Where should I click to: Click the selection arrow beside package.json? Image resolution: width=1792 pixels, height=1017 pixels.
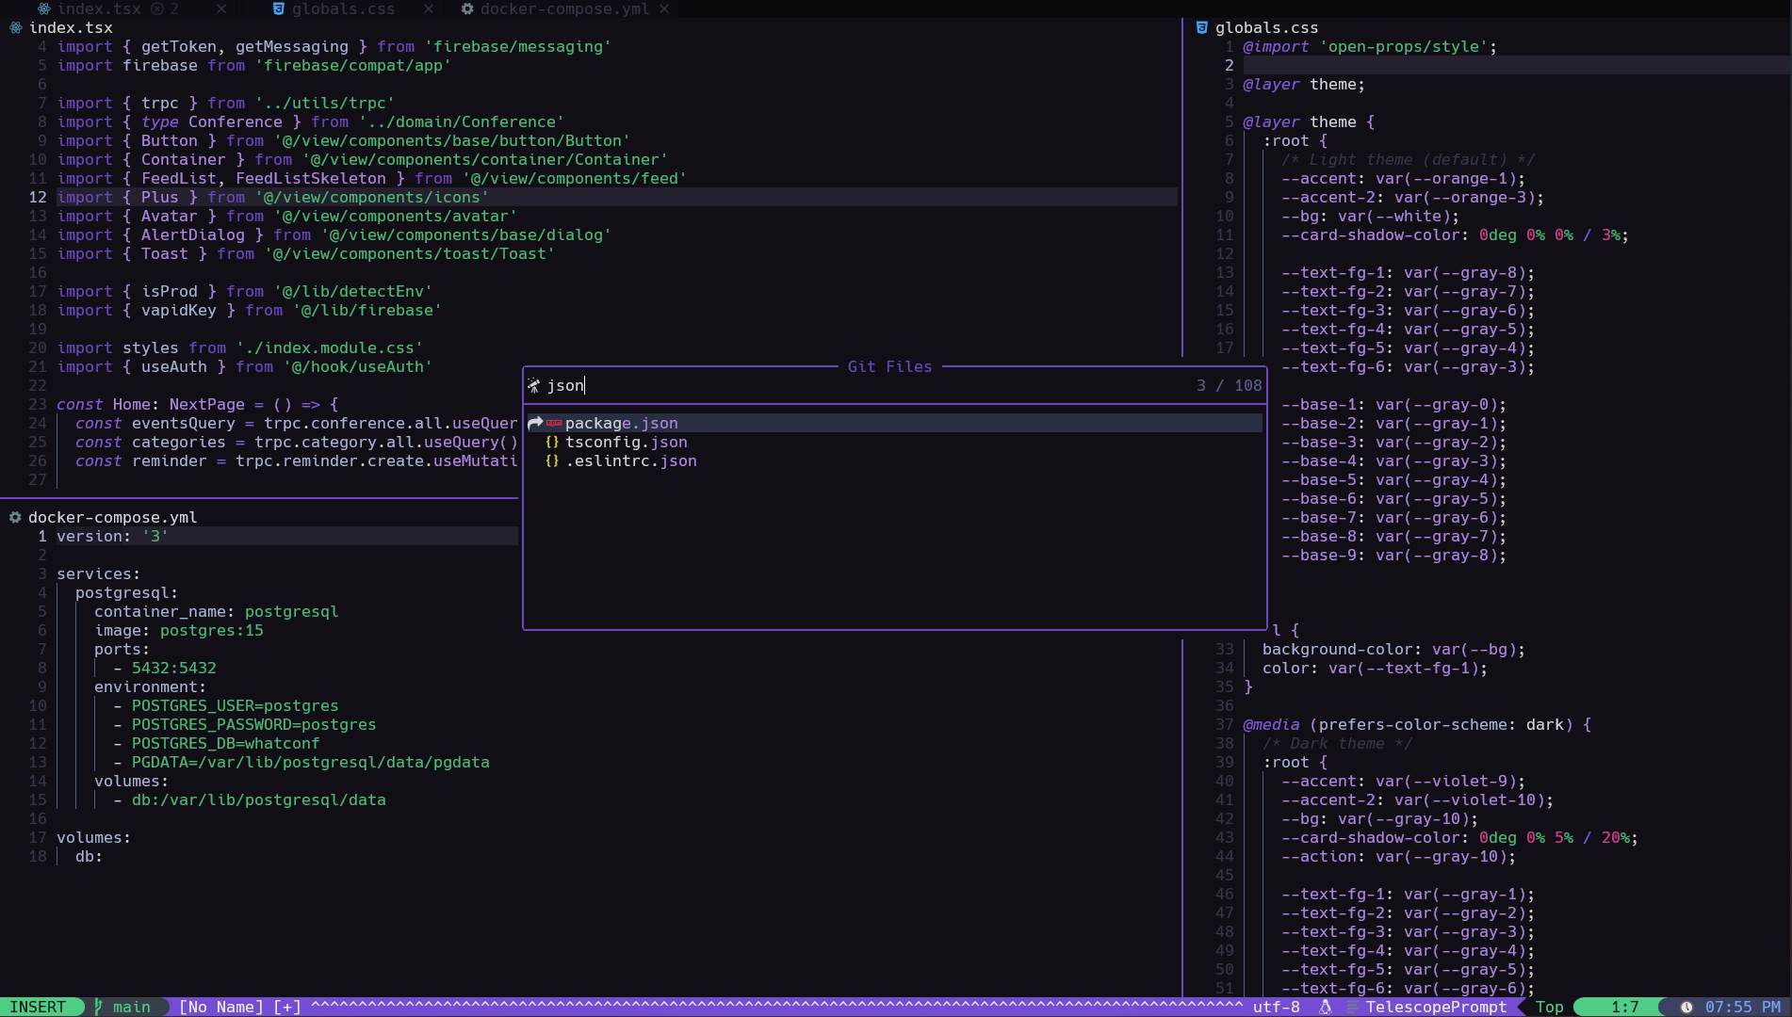(x=535, y=423)
